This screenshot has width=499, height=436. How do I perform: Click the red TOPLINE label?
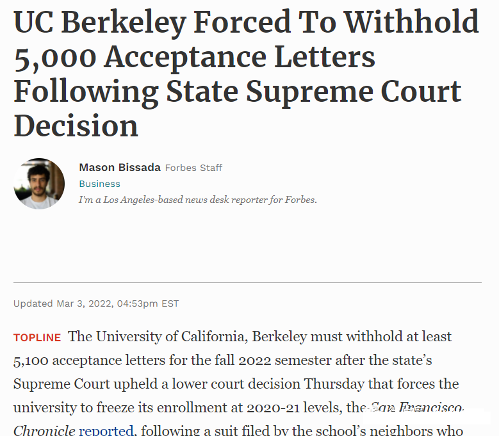(37, 337)
